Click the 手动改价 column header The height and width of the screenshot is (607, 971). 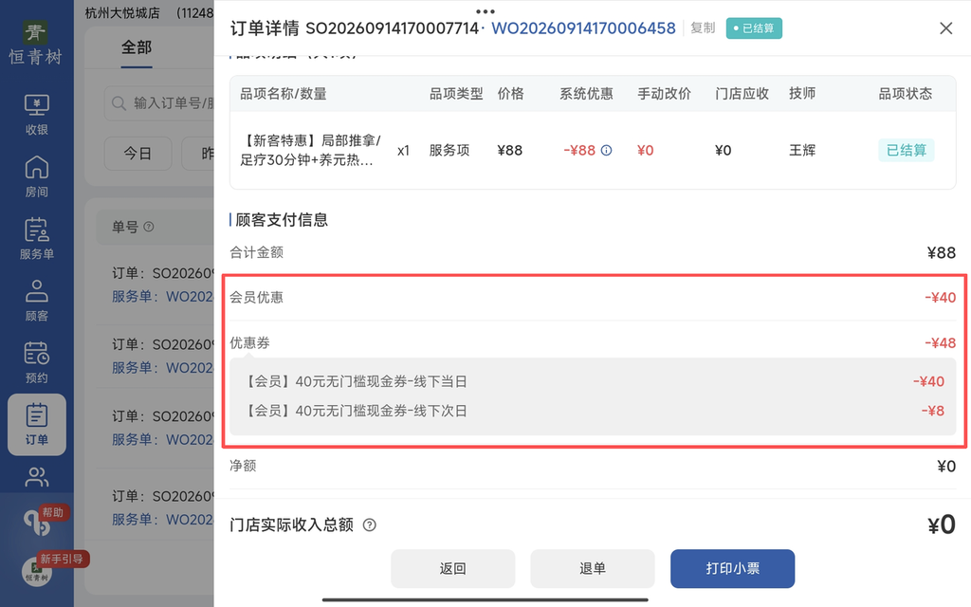click(x=664, y=94)
